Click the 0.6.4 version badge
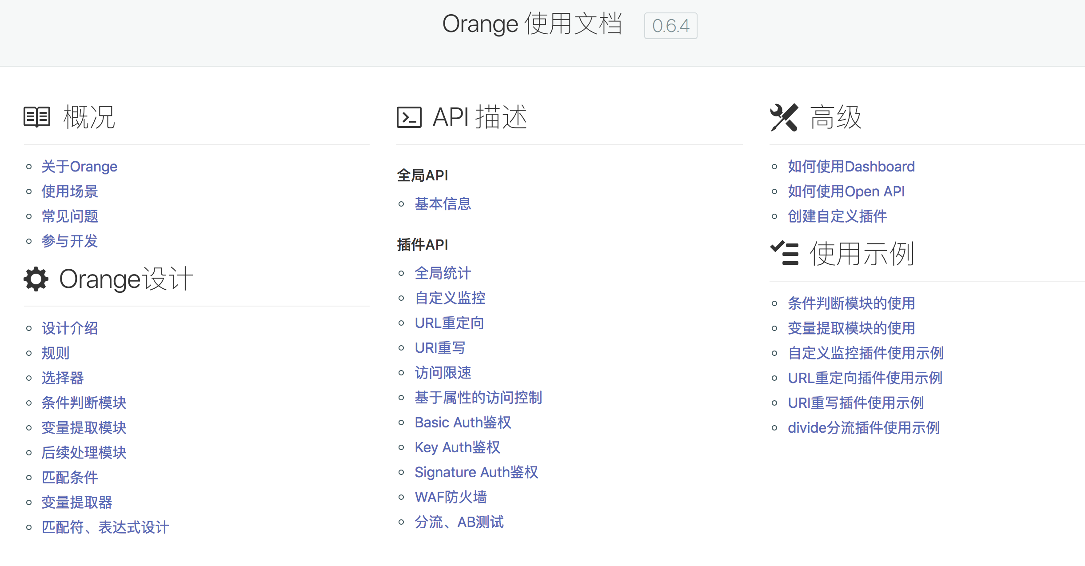Screen dimensions: 1085x566 coord(670,26)
